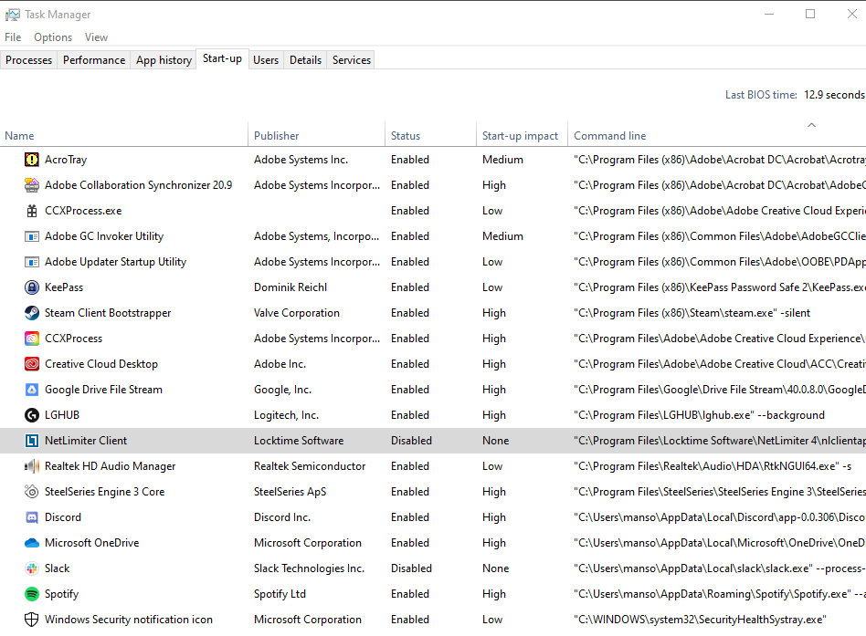866x636 pixels.
Task: Click SteelSeries ApS publisher cell
Action: [290, 492]
